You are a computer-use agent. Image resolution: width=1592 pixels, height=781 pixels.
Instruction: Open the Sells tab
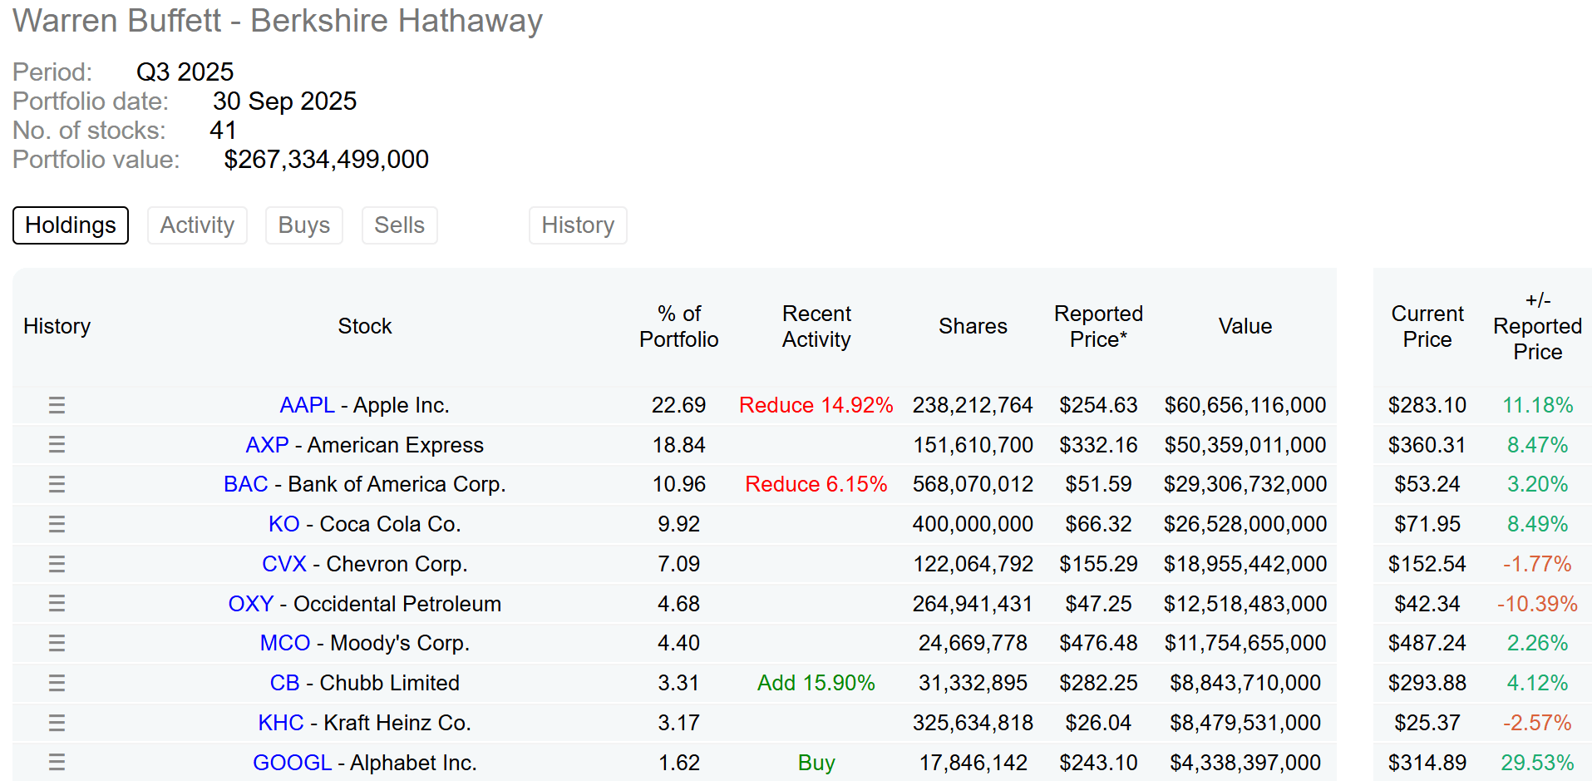[400, 225]
